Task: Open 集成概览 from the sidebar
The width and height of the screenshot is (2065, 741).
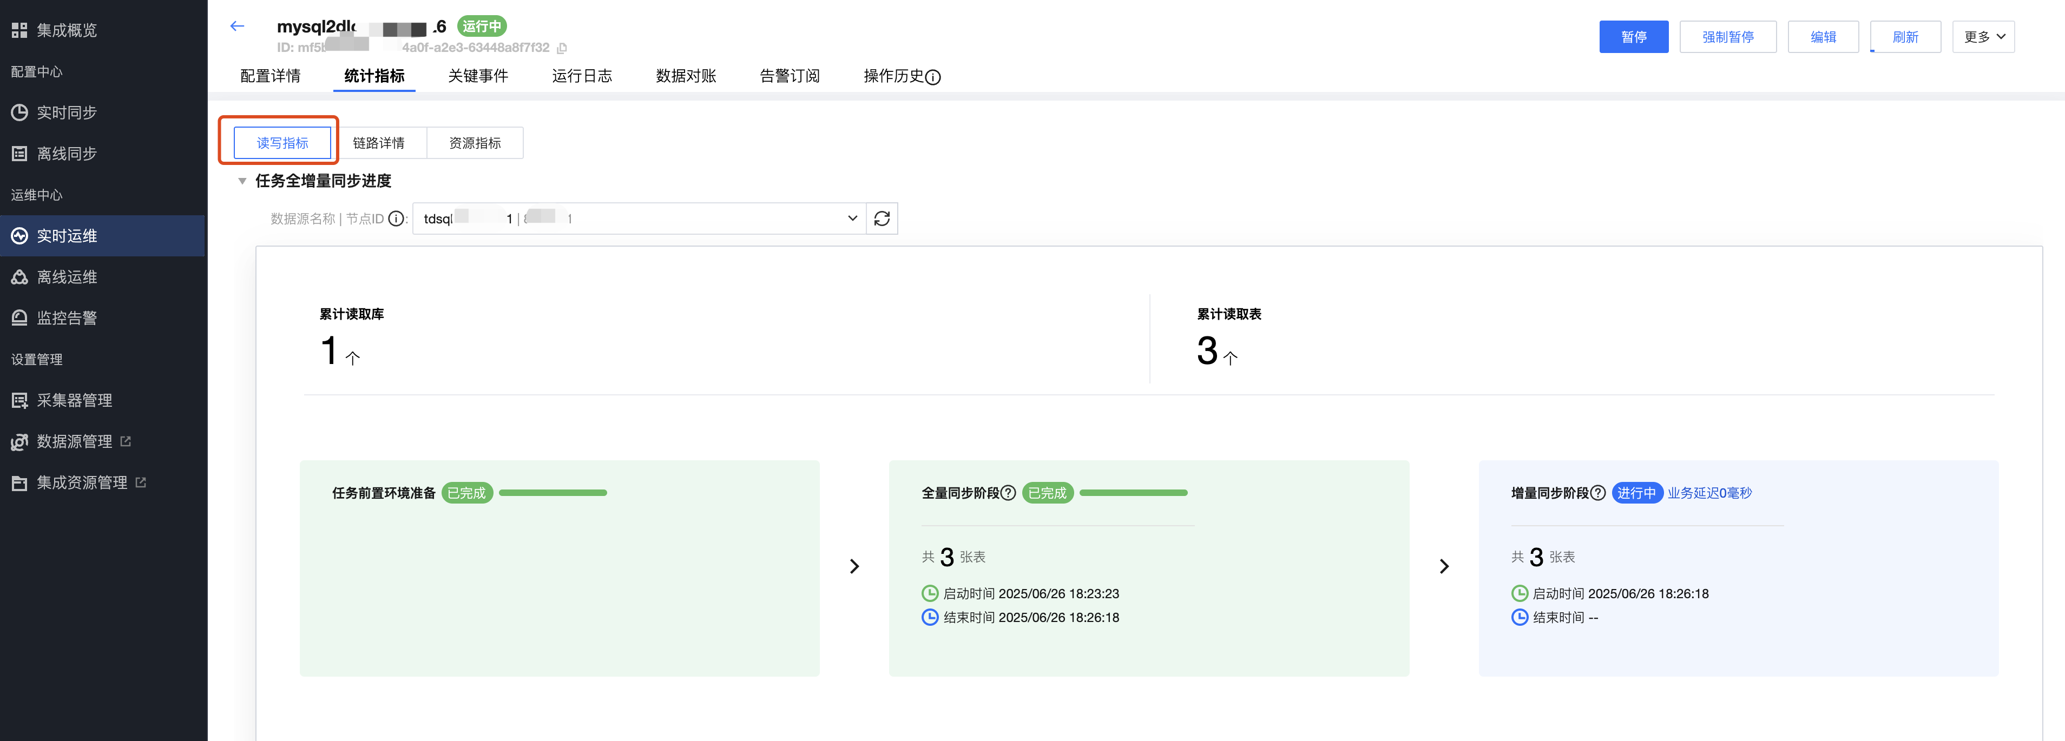Action: (x=67, y=30)
